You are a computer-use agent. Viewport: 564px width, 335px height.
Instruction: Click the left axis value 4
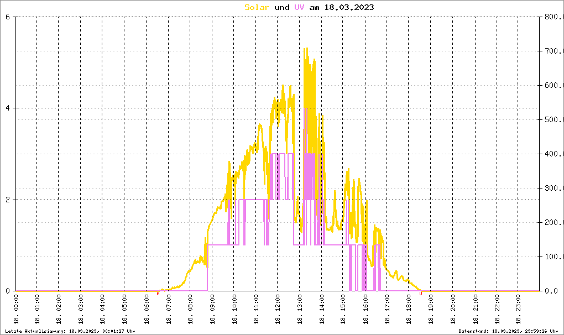coord(8,108)
